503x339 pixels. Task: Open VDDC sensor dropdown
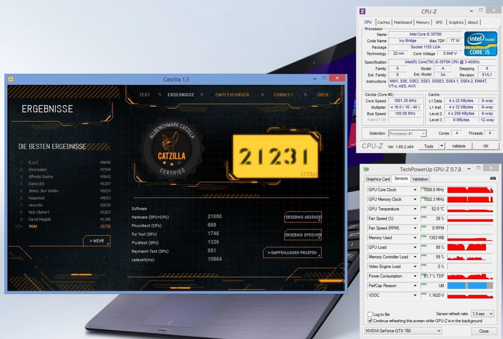point(415,295)
